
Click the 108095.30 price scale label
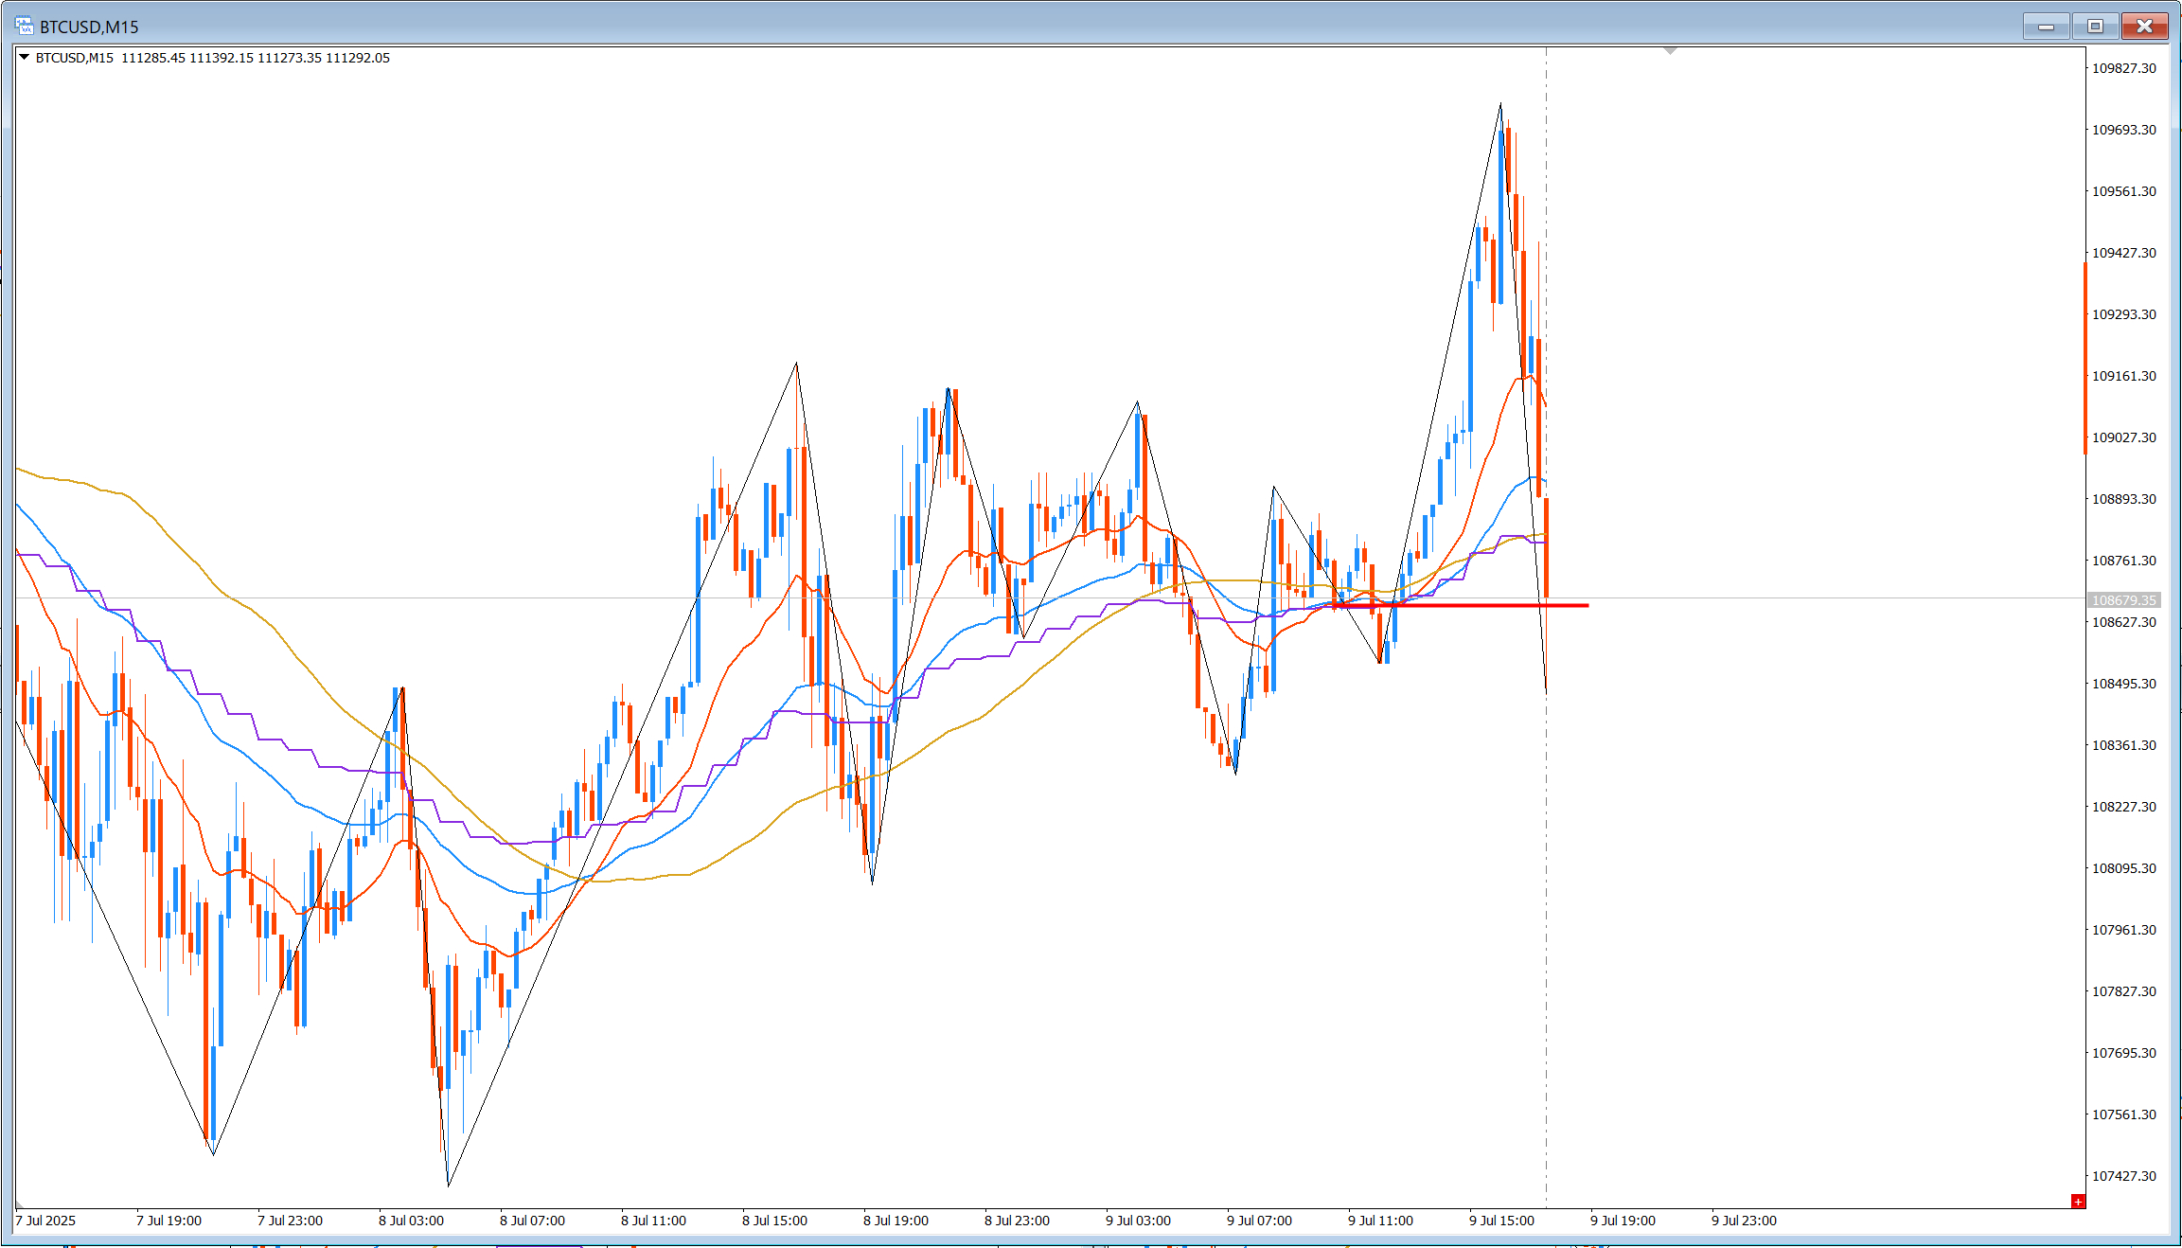click(2123, 868)
